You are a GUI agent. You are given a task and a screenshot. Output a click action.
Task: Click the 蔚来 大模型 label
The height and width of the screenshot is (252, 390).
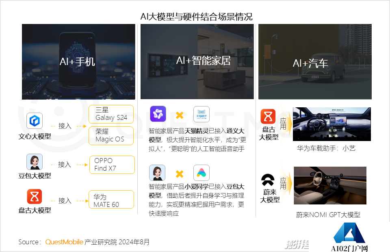tap(270, 196)
